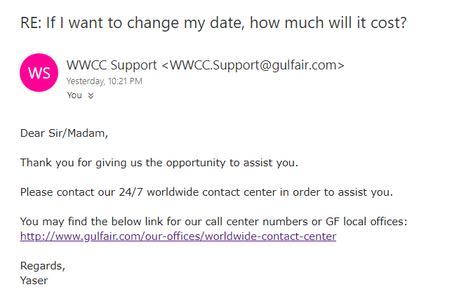Expand recipient details with double chevron
464x301 pixels.
[x=91, y=95]
